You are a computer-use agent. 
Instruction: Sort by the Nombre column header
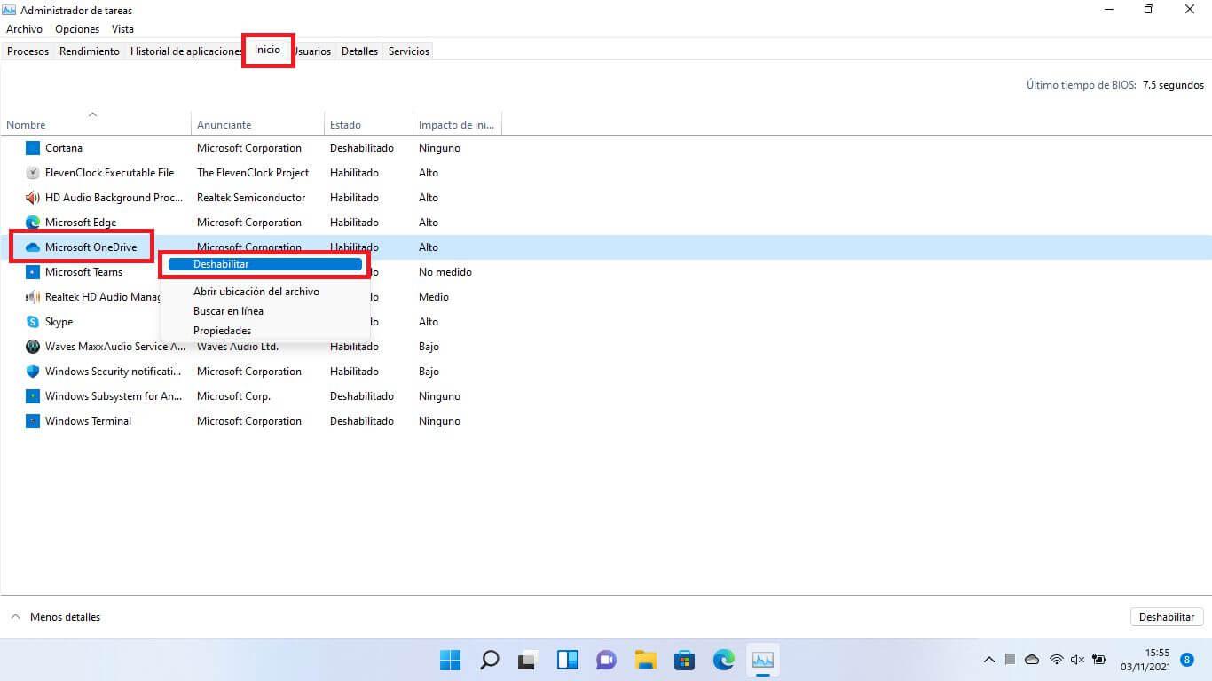[96, 125]
